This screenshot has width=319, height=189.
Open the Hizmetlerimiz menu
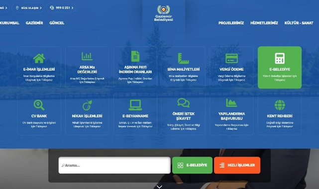click(264, 23)
